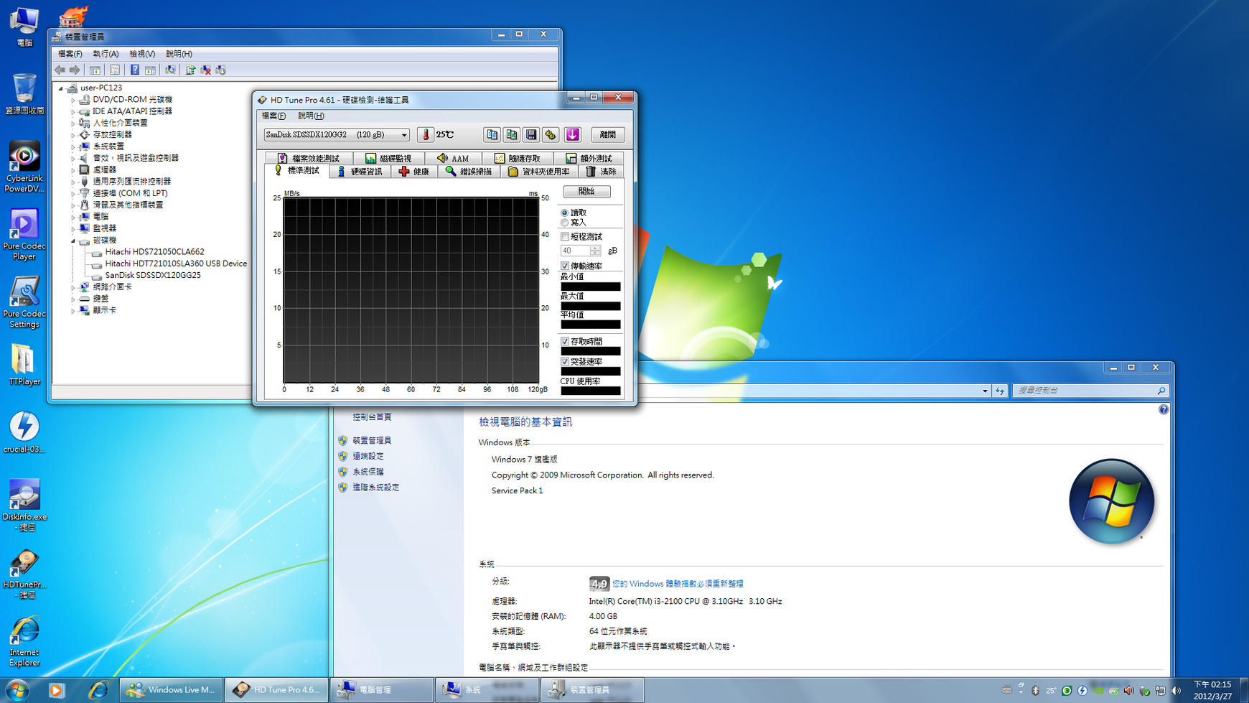1249x703 pixels.
Task: Open 遠端設定 remote settings link
Action: [368, 457]
